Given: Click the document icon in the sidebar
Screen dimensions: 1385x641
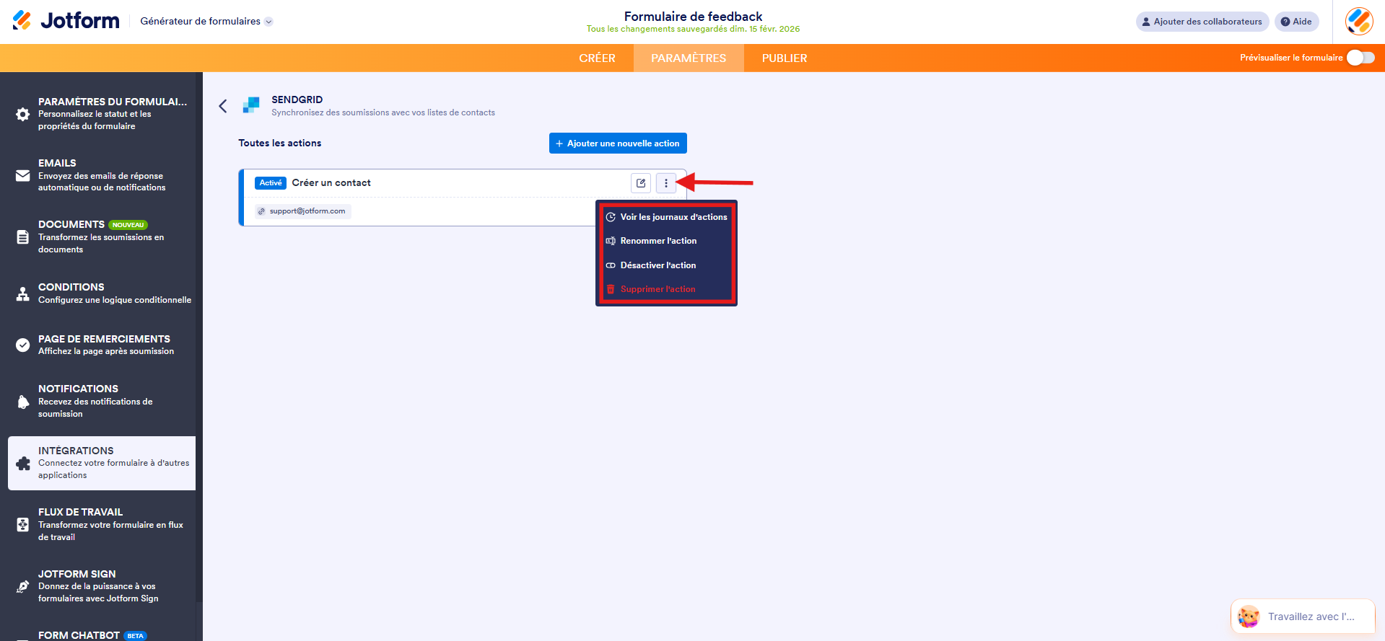Looking at the screenshot, I should [x=23, y=237].
